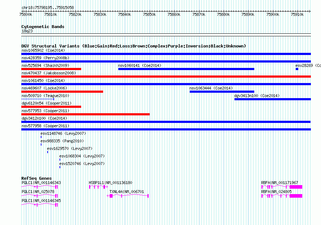Screen dimensions: 321x225
Task: Open the PQLC1|NM_001146343 gene glyph
Action: [x=40, y=187]
